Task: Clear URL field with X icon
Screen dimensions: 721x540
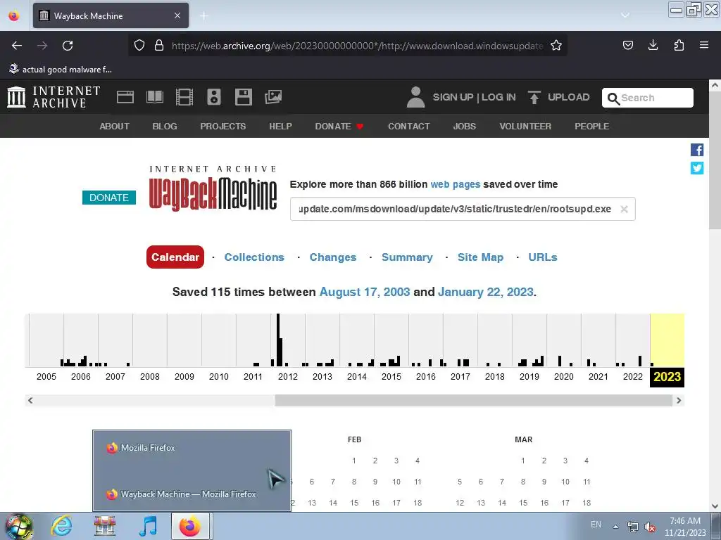Action: coord(624,210)
